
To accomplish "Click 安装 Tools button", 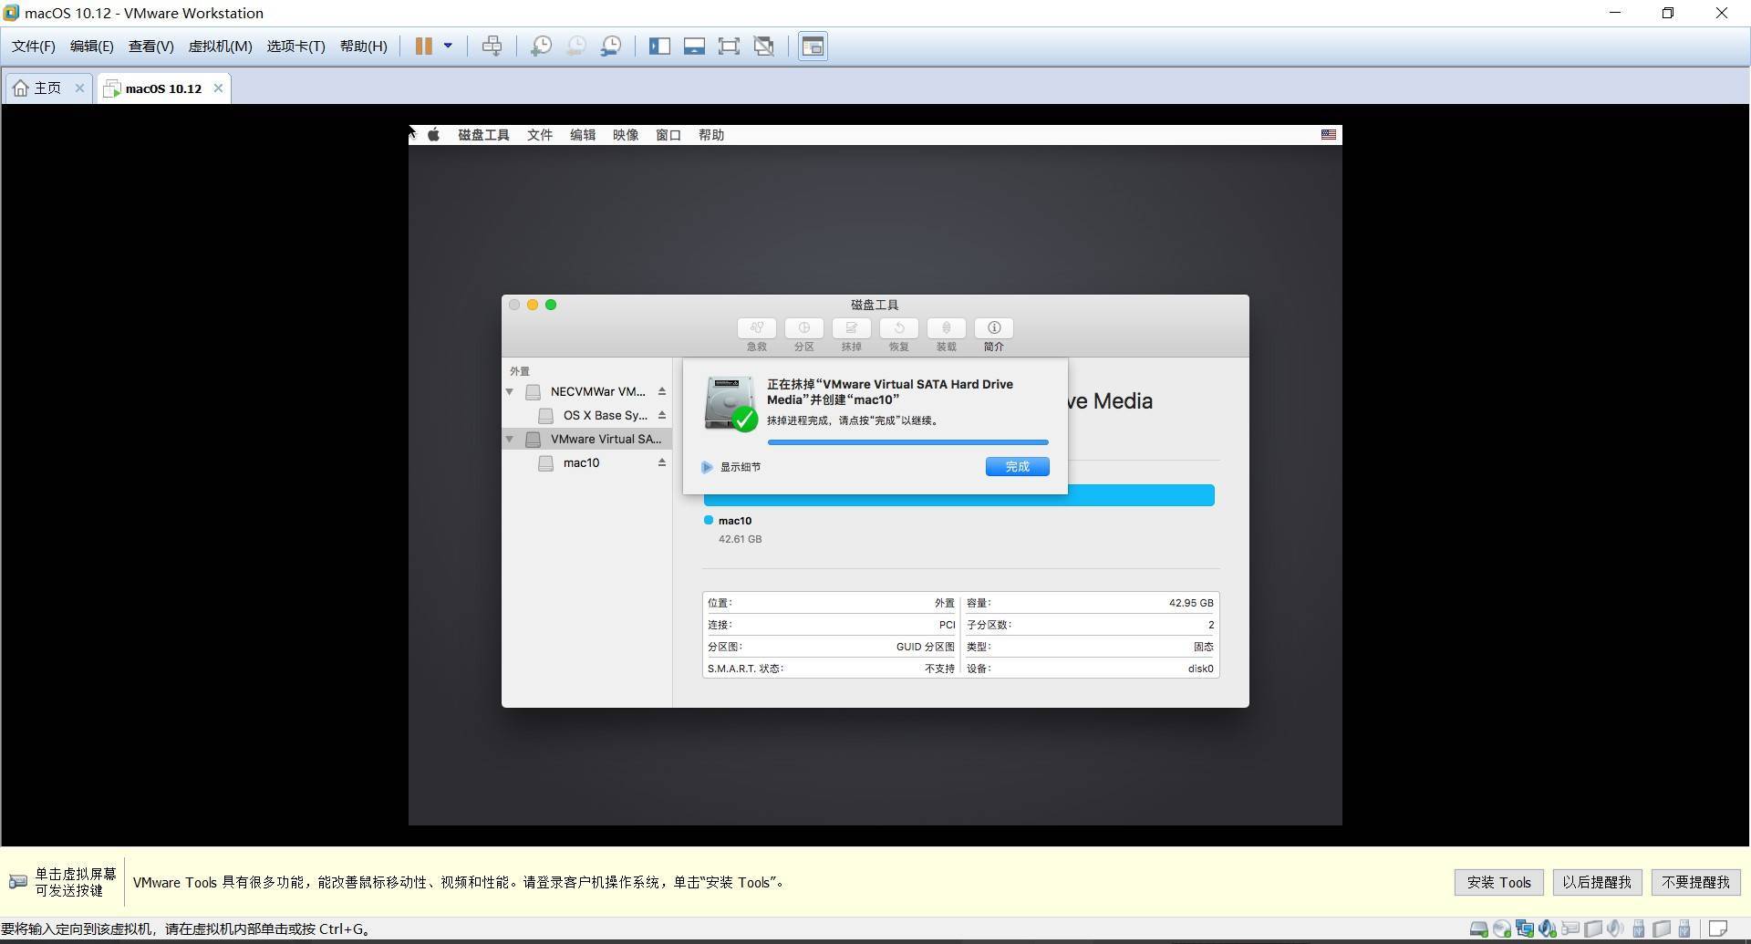I will tap(1498, 882).
